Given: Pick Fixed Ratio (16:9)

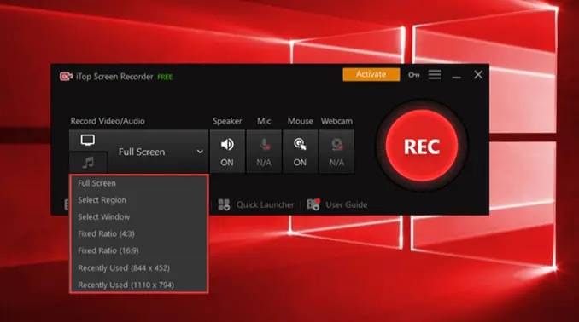Looking at the screenshot, I should point(139,251).
